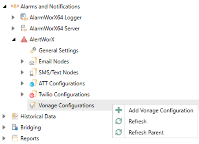The width and height of the screenshot is (199, 144).
Task: Click the General Settings gears icon
Action: (x=33, y=50)
